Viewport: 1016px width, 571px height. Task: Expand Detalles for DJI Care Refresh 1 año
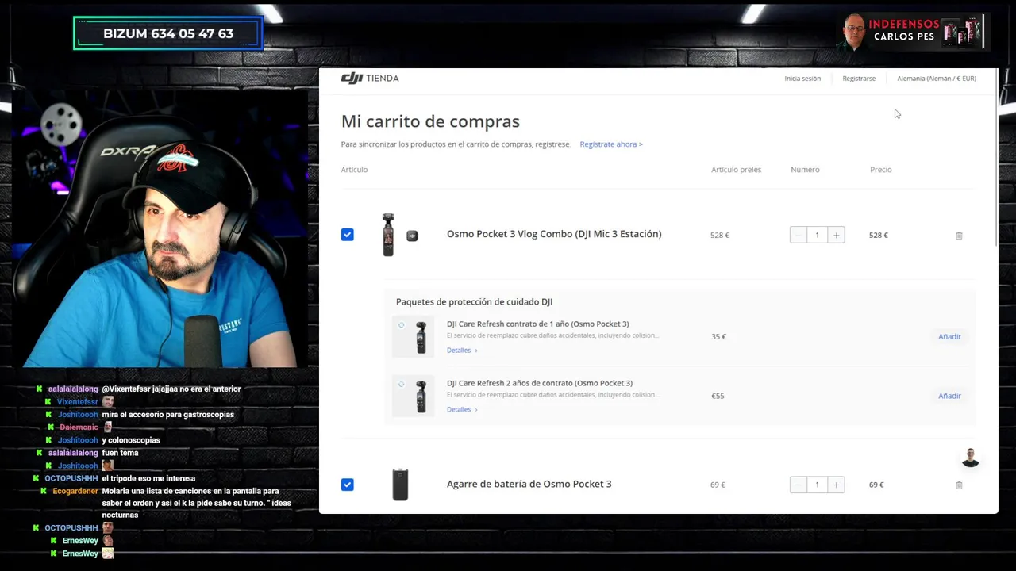[x=462, y=351]
